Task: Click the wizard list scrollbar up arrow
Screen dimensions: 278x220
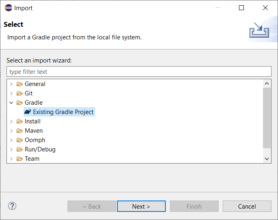Action: (267, 84)
